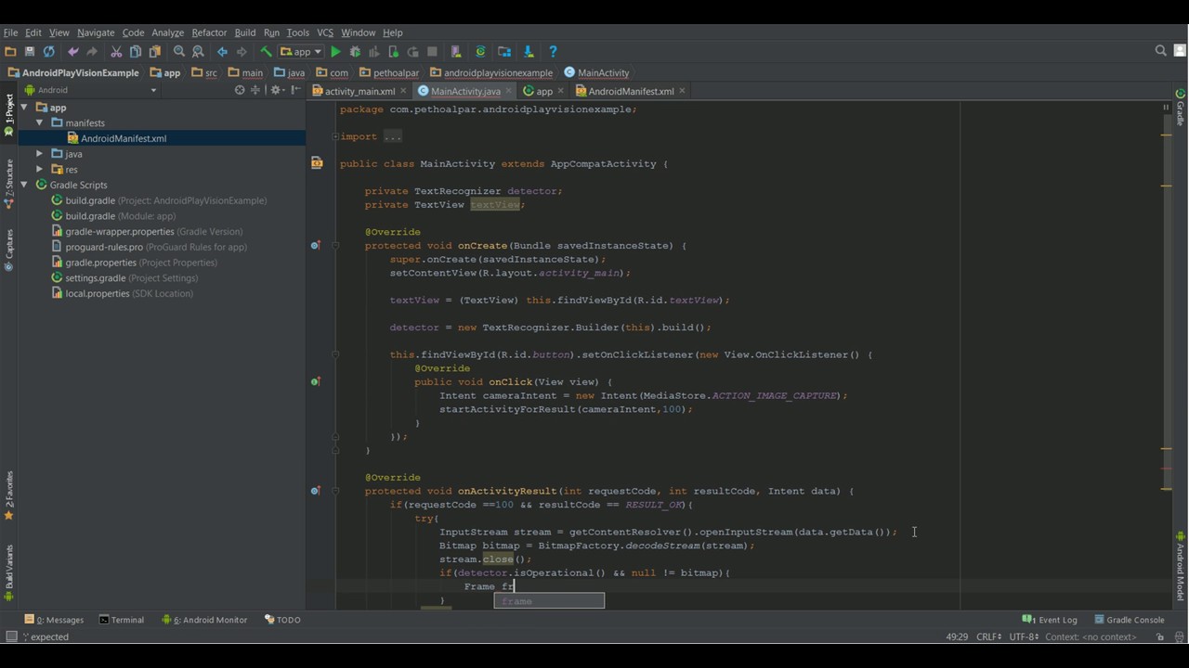Click the Paste toolbar icon
This screenshot has width=1189, height=668.
point(155,52)
